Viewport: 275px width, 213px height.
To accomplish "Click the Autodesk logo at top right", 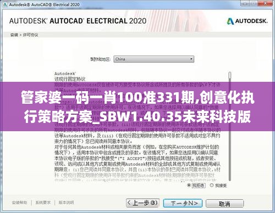I will (248, 21).
